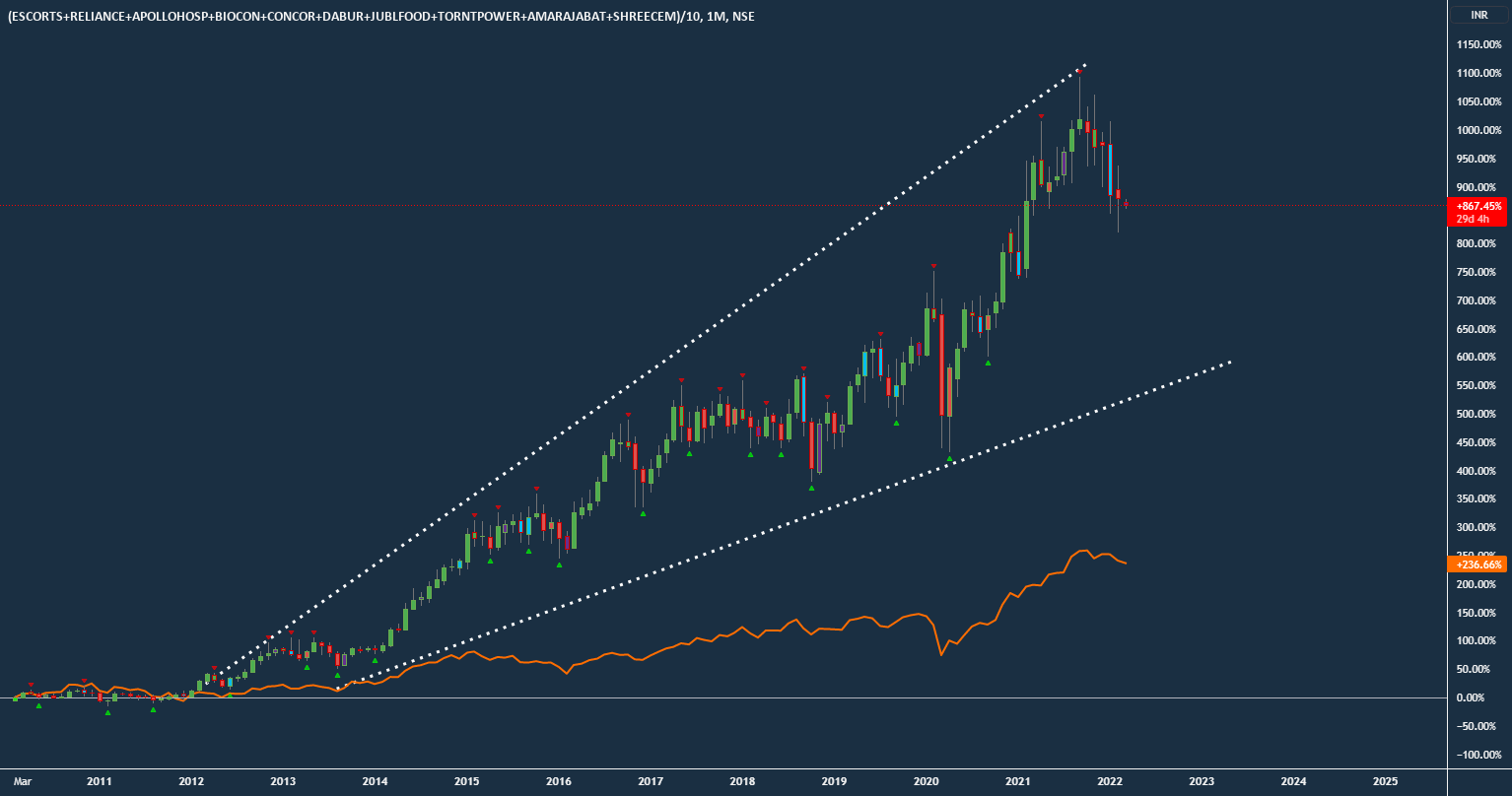Screen dimensions: 1512x796
Task: Click the 2013 label on the time axis
Action: 283,781
